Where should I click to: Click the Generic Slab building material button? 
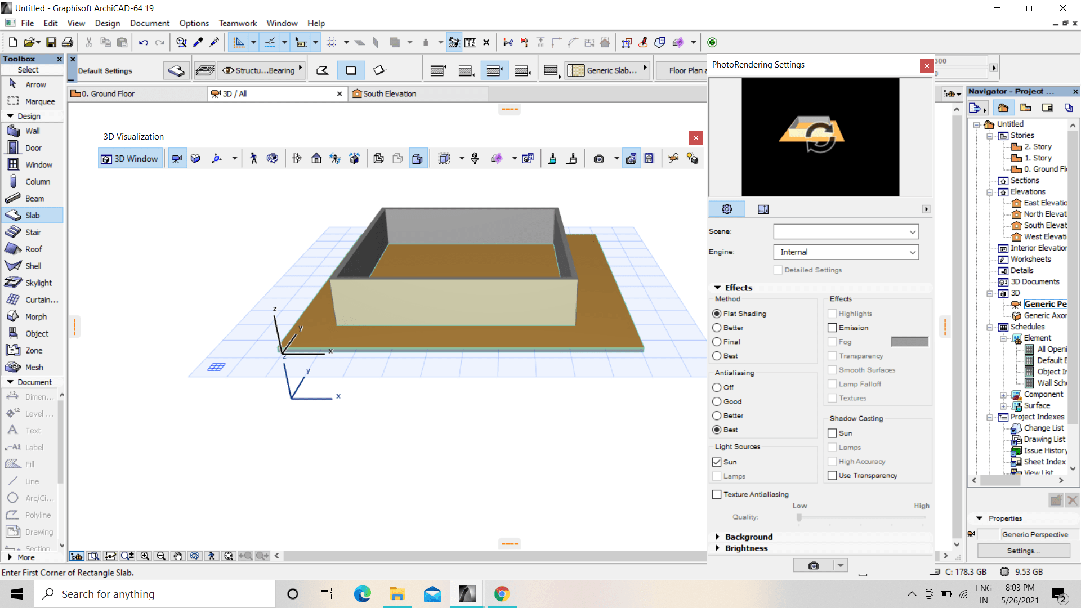click(x=607, y=70)
